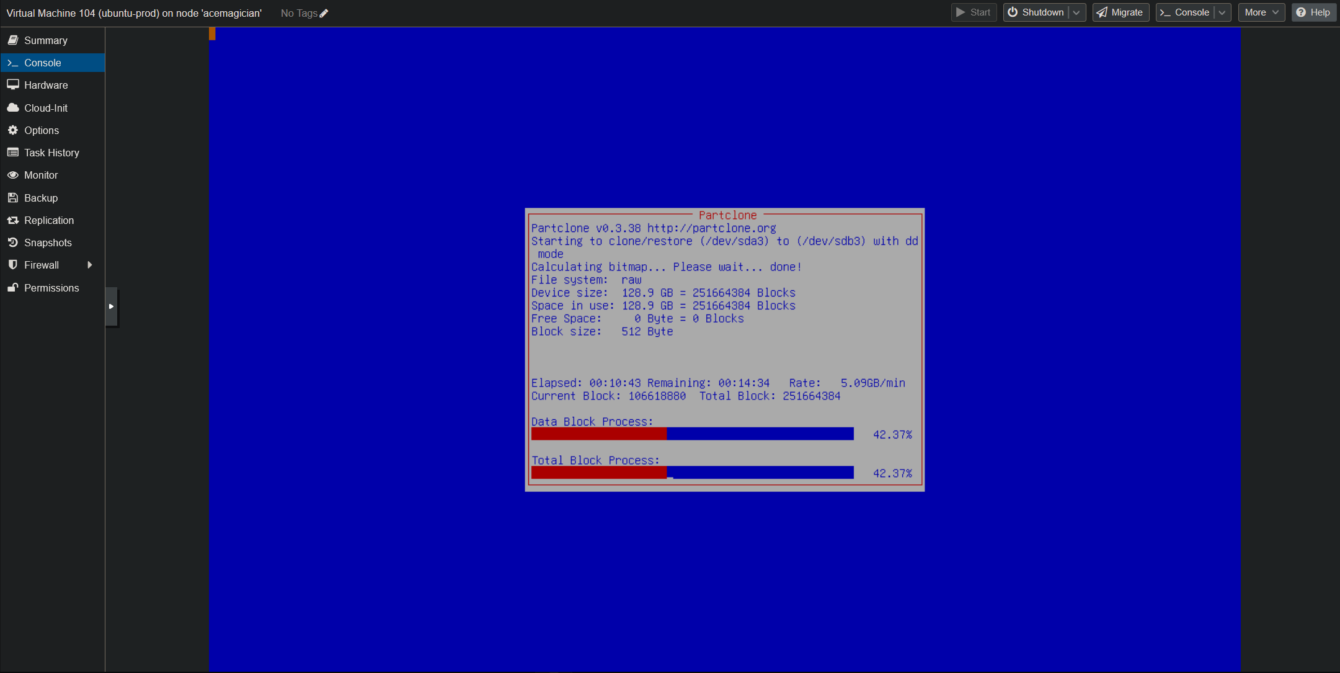The width and height of the screenshot is (1340, 673).
Task: Open the Console dropdown arrow in toolbar
Action: point(1222,12)
